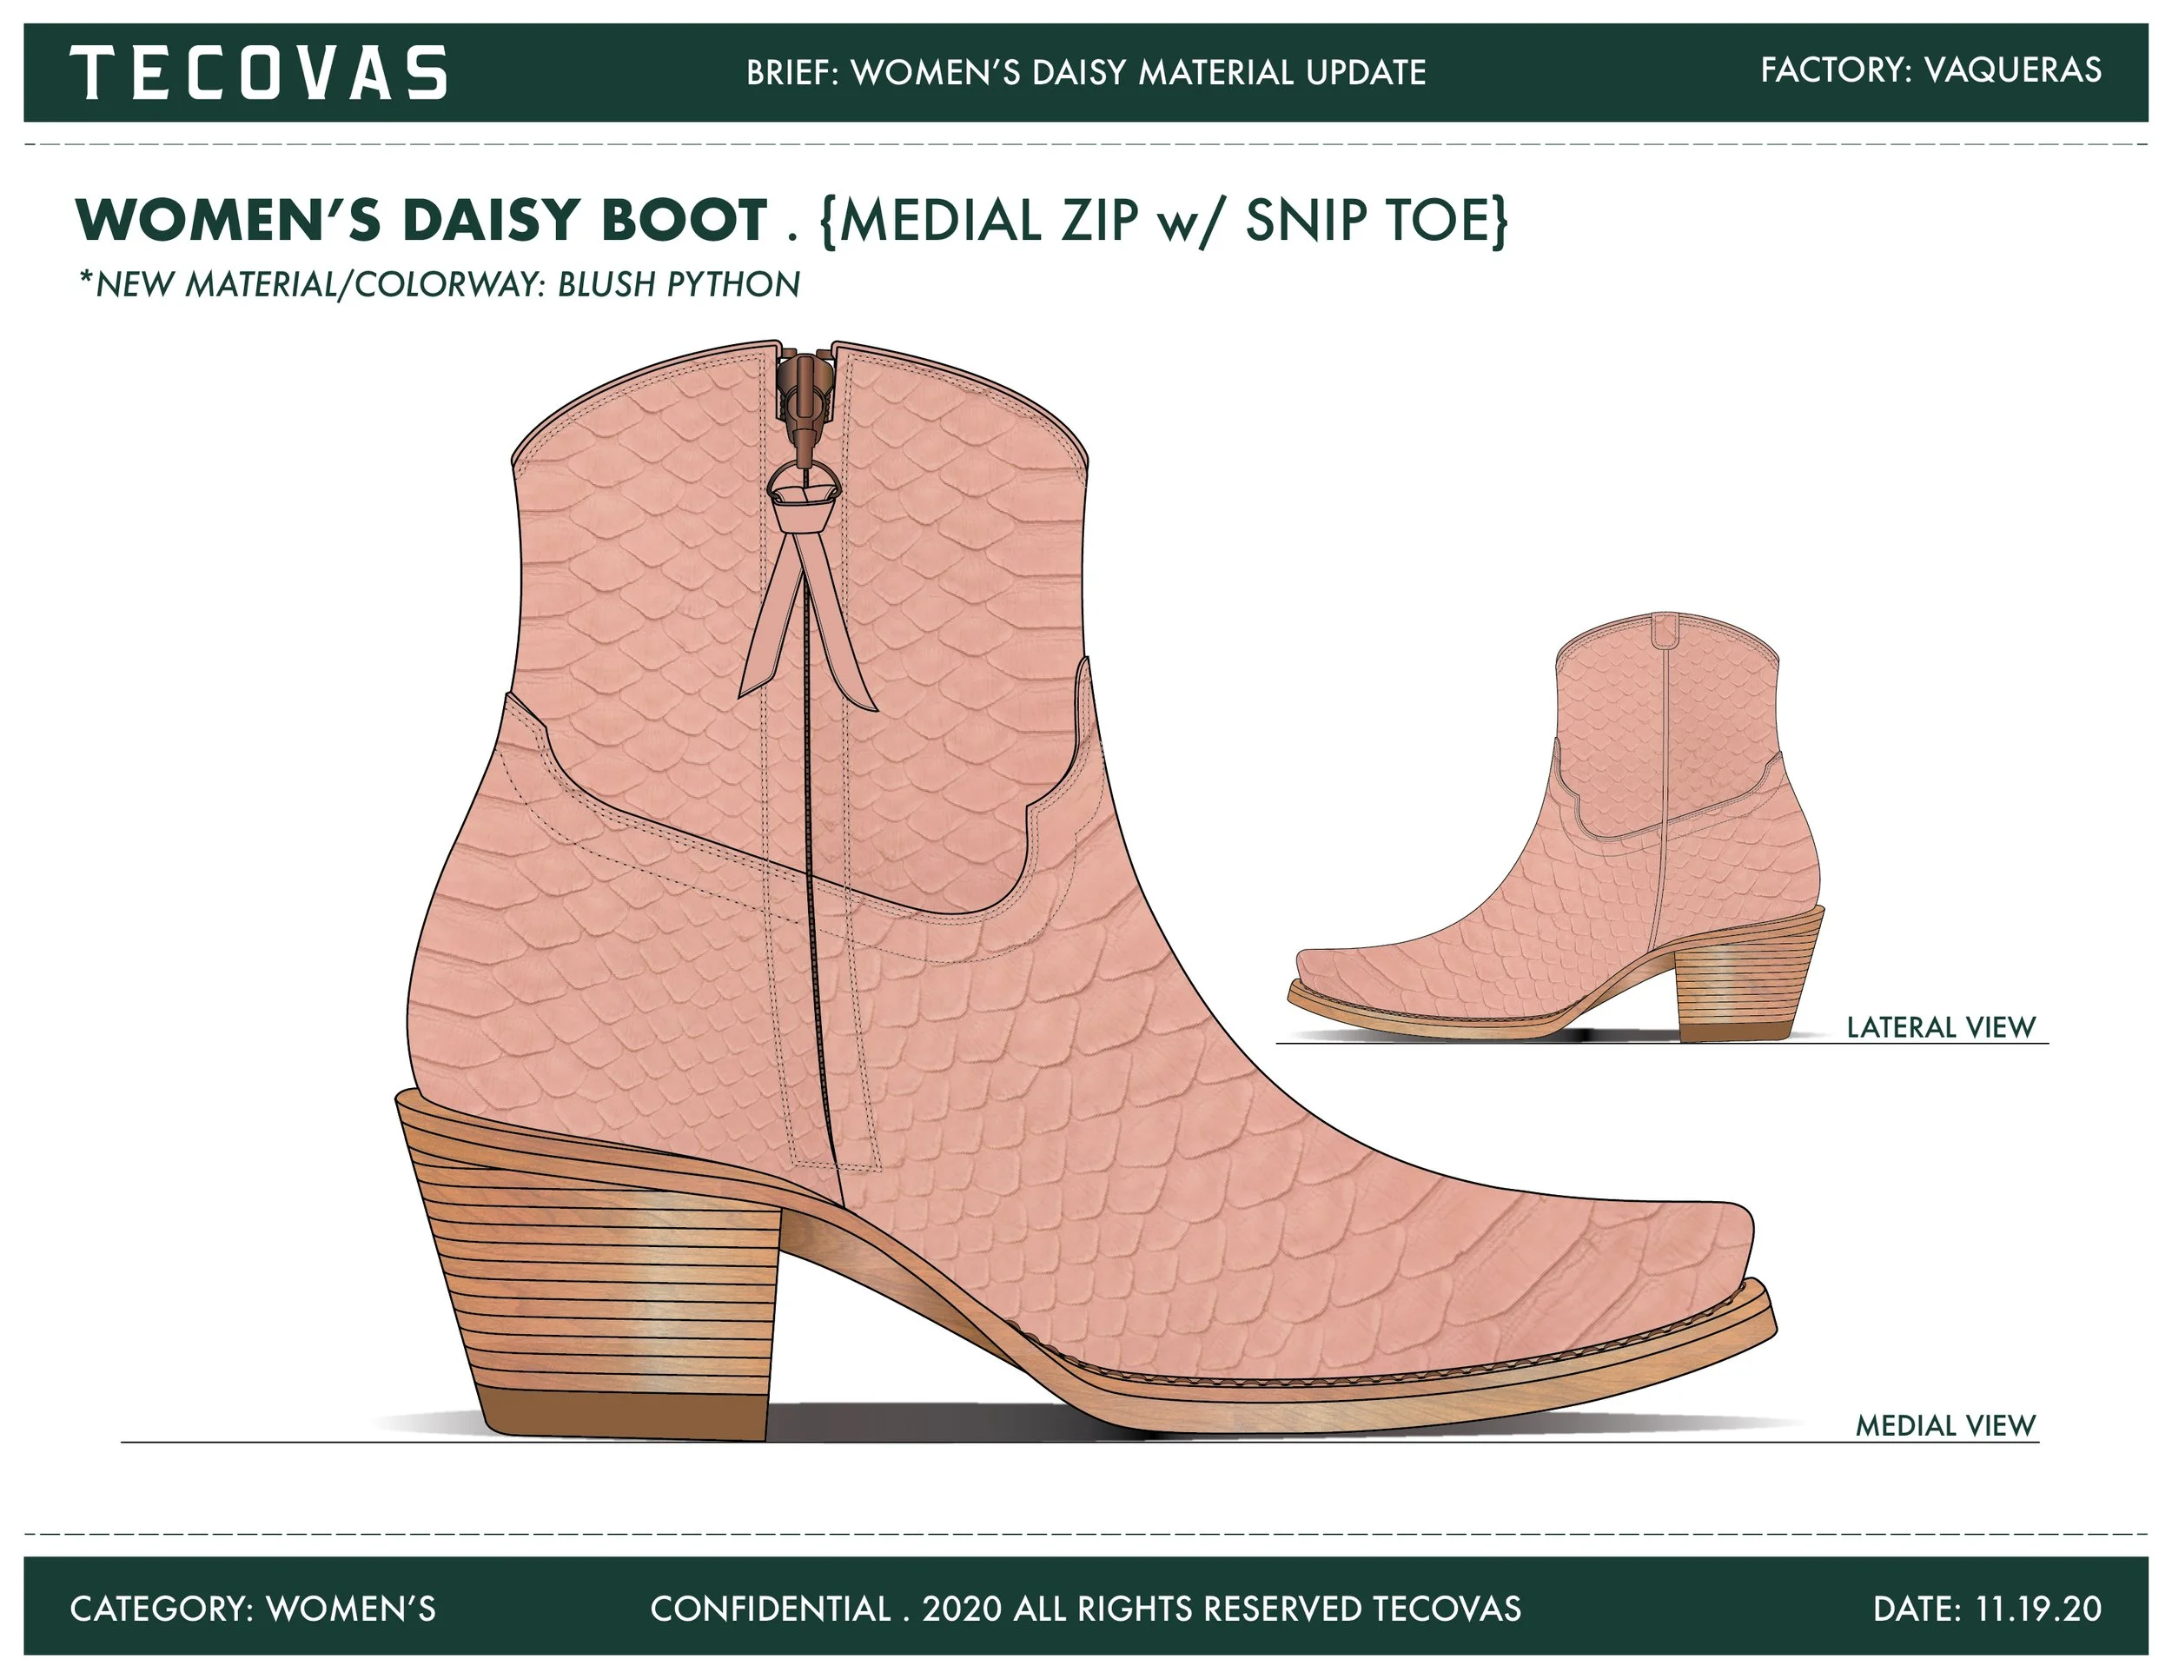Click CATEGORY: WOMEN'S in the footer

(x=253, y=1609)
